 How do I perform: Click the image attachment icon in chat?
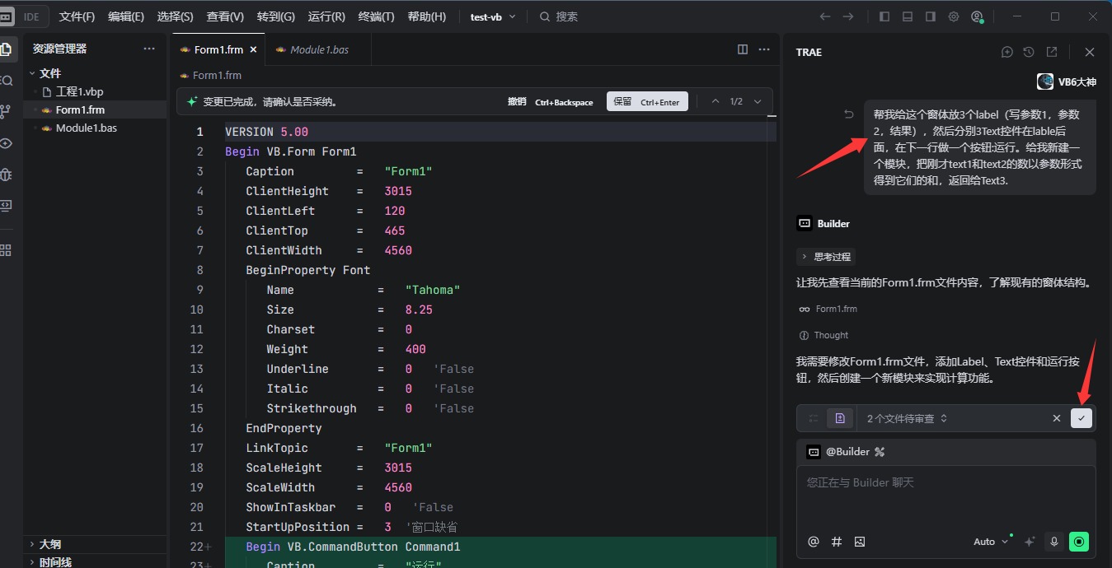(860, 542)
